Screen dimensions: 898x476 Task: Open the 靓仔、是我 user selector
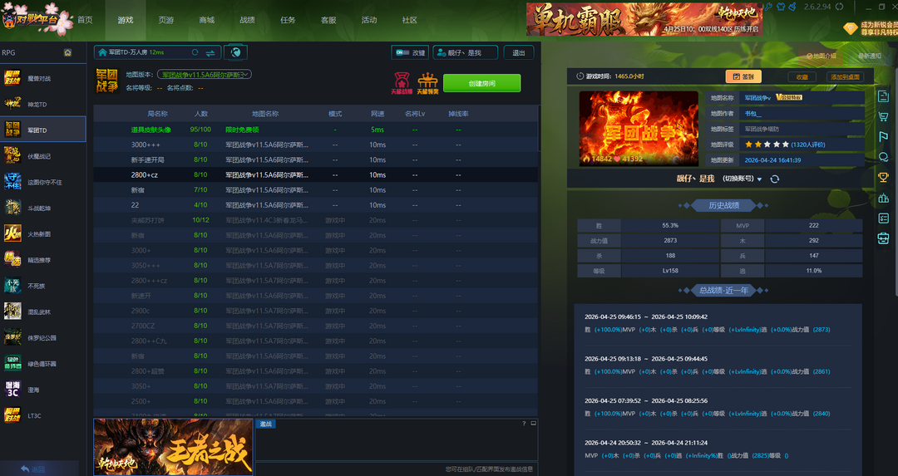tap(465, 52)
